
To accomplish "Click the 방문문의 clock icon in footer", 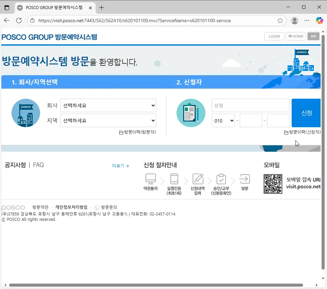I will click(x=97, y=207).
